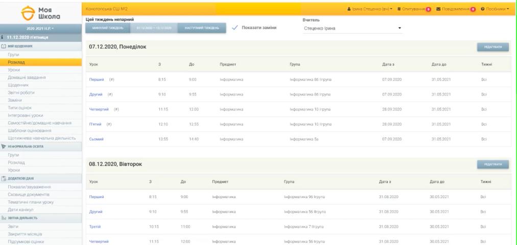517x245 pixels.
Task: Click the Додаткові дані clipboard icon
Action: coord(4,178)
